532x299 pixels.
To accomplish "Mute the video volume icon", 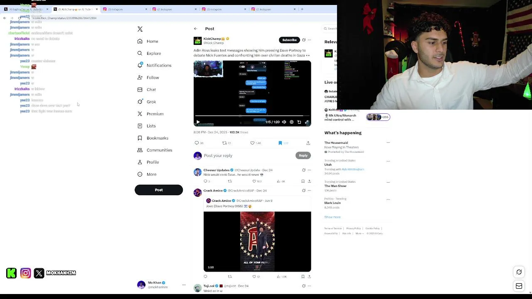I will pos(284,122).
